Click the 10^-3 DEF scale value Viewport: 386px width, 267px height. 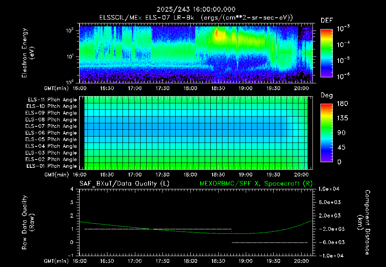pos(343,28)
